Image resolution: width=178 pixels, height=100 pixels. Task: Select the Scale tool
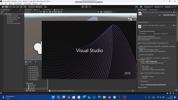click(x=14, y=7)
